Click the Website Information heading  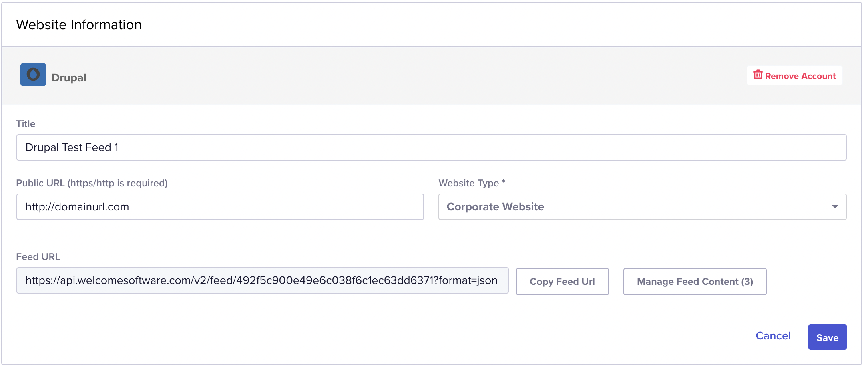click(x=79, y=25)
